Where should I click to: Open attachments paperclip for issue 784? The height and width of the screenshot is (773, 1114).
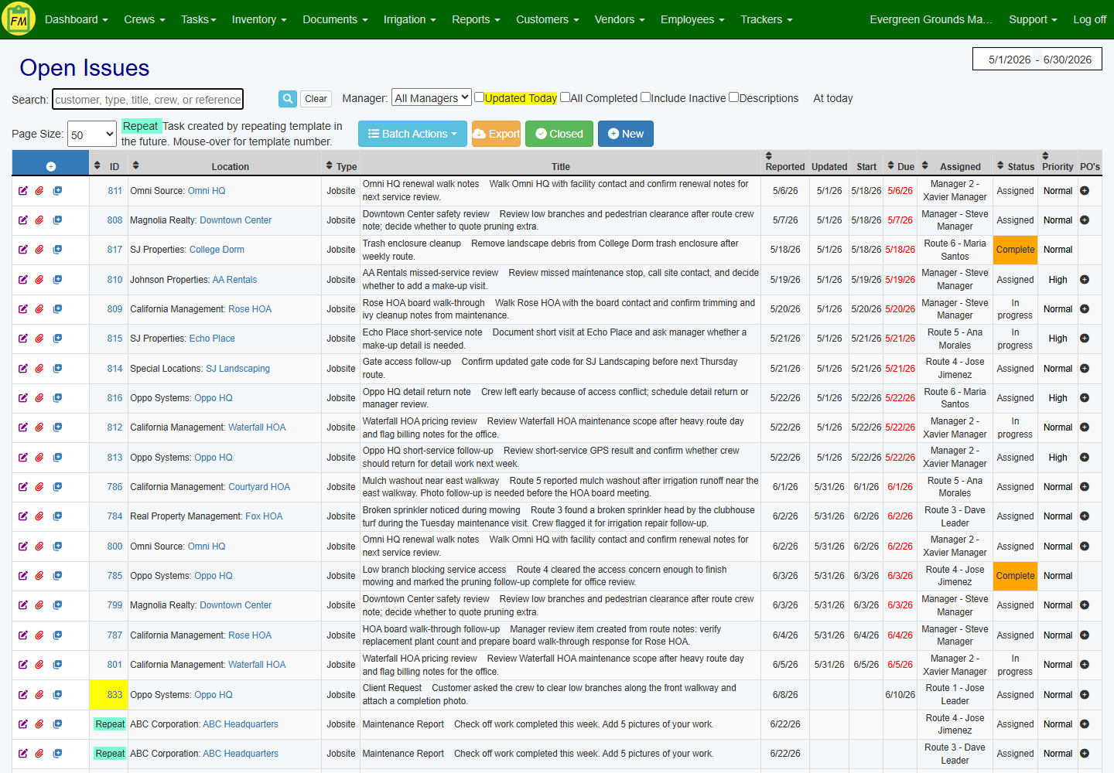39,516
